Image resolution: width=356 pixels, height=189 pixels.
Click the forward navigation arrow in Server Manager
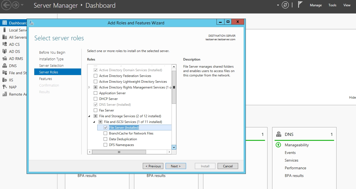15,5
